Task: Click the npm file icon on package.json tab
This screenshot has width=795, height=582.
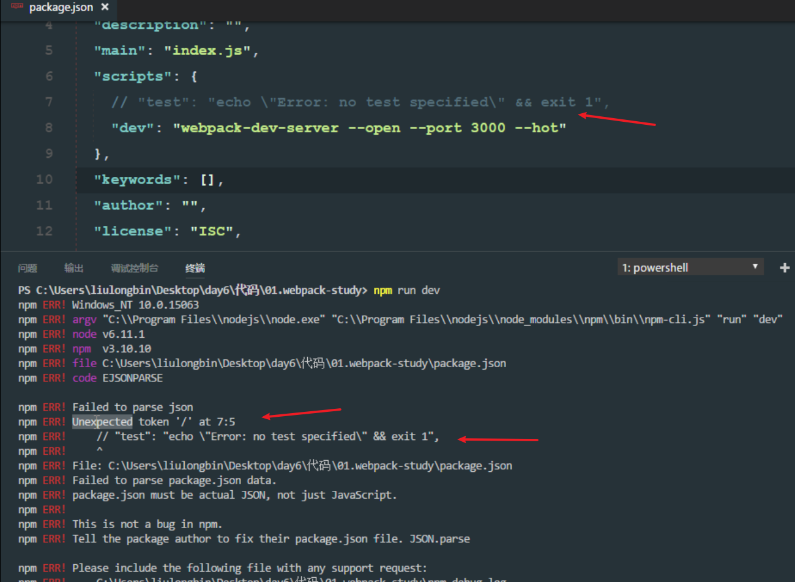Action: click(x=17, y=7)
